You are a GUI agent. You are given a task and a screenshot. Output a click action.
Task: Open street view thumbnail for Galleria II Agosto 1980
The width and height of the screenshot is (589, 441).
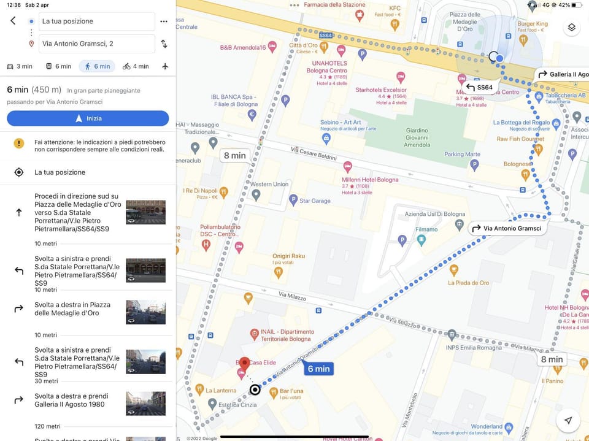[x=146, y=404]
